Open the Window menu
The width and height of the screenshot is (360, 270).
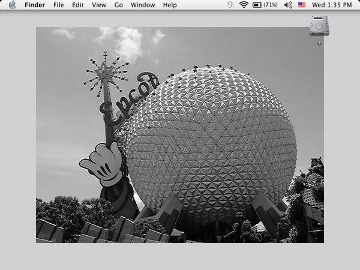[143, 5]
